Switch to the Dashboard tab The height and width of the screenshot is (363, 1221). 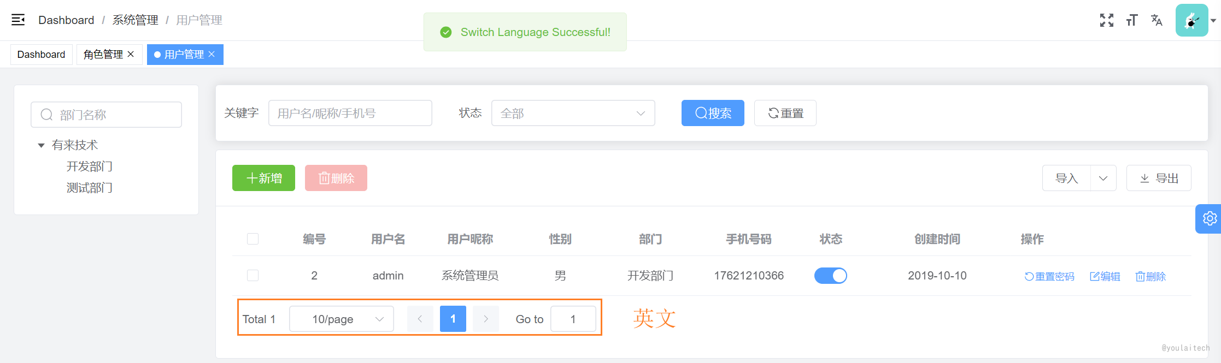click(x=42, y=55)
